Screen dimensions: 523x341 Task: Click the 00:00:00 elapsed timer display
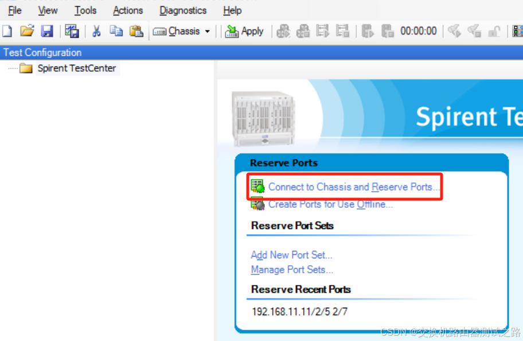tap(419, 31)
